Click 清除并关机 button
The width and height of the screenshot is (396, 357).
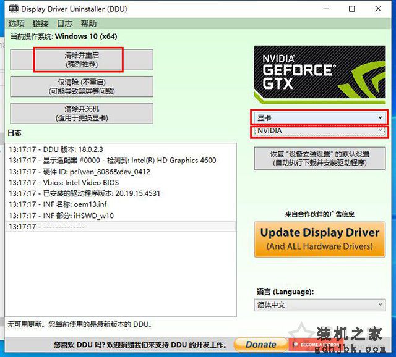(82, 114)
